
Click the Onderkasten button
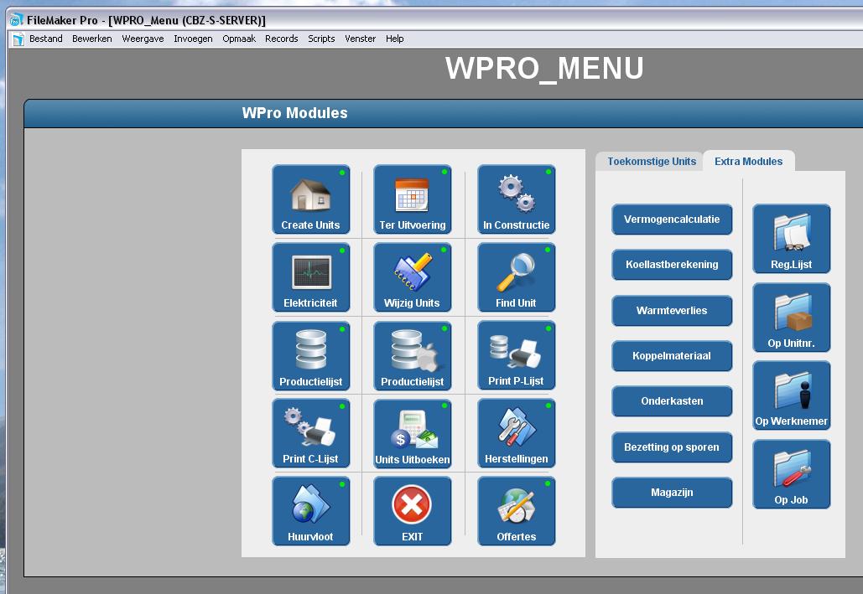tap(672, 401)
